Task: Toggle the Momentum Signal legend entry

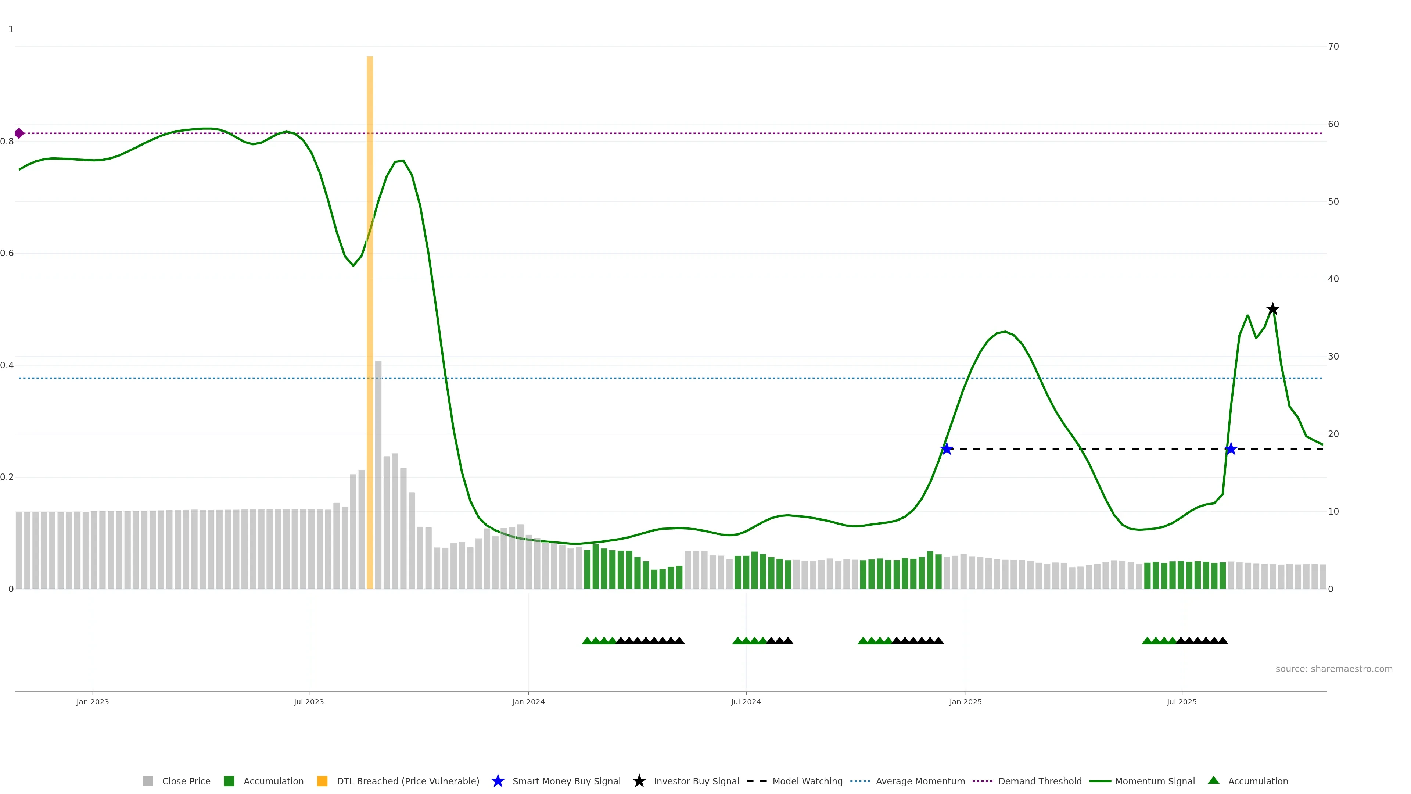Action: (x=1155, y=781)
